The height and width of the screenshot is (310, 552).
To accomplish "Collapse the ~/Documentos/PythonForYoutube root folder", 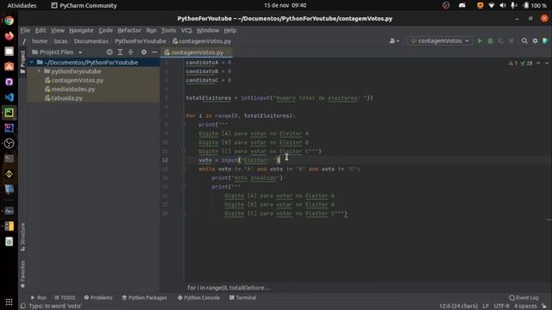I will pyautogui.click(x=32, y=62).
